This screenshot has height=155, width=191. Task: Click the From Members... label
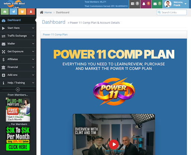(x=18, y=95)
